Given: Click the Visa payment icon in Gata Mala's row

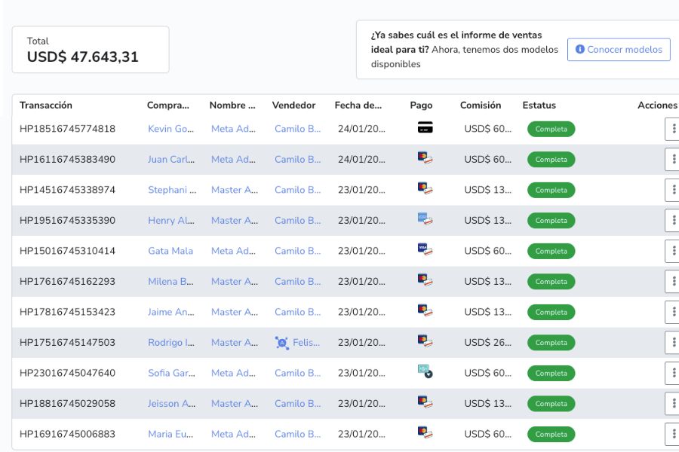Looking at the screenshot, I should click(x=425, y=249).
